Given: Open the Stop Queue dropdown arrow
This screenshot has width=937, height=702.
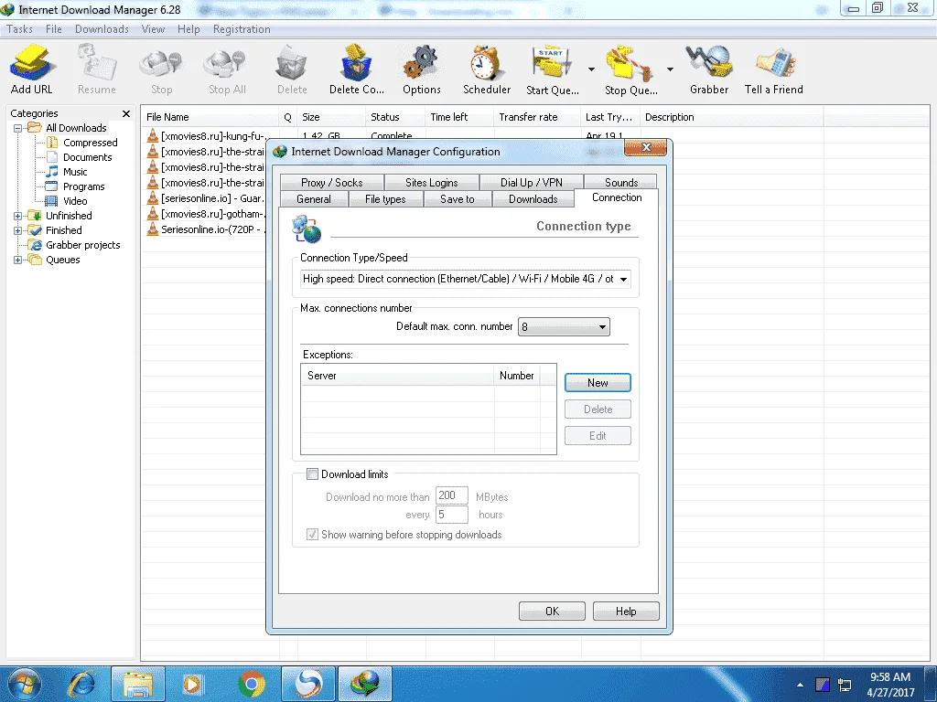Looking at the screenshot, I should coord(670,69).
